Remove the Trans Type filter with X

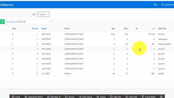click(x=52, y=22)
